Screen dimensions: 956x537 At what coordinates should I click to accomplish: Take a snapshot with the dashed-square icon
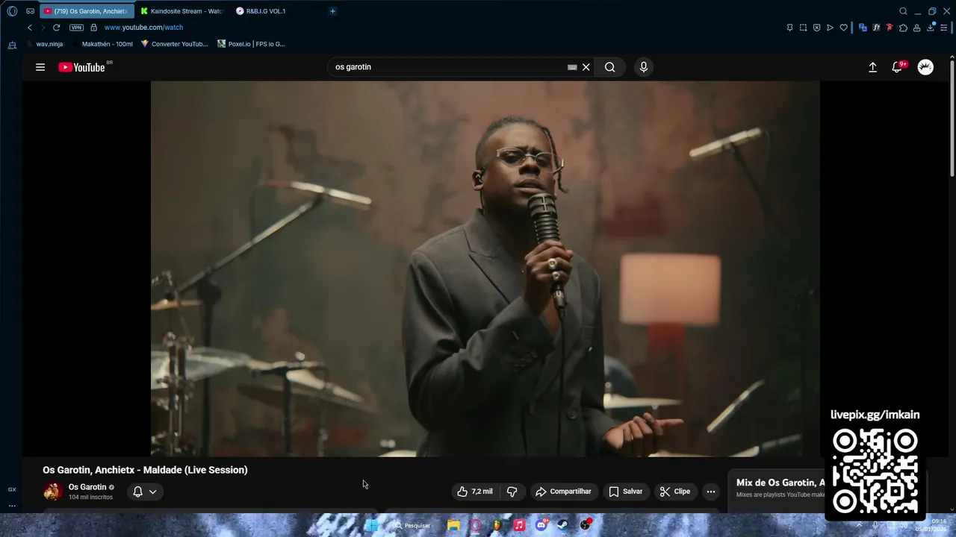coord(803,28)
